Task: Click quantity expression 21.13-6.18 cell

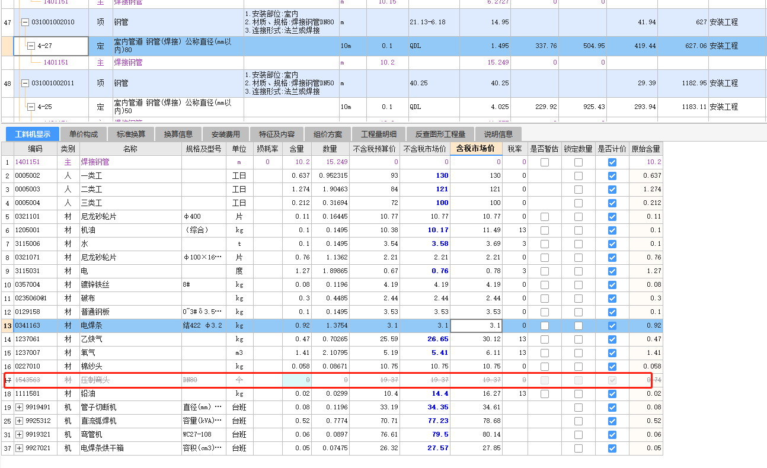Action: [433, 22]
